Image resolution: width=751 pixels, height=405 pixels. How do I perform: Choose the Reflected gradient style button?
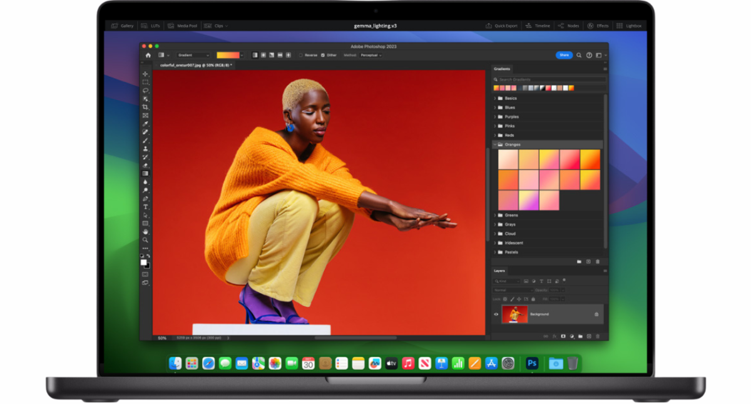click(x=280, y=55)
